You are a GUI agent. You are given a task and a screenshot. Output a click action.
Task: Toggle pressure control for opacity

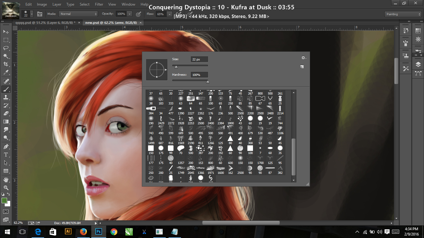138,14
